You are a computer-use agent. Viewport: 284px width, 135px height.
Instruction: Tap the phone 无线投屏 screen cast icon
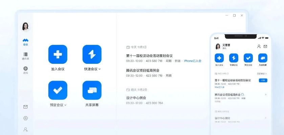click(263, 58)
